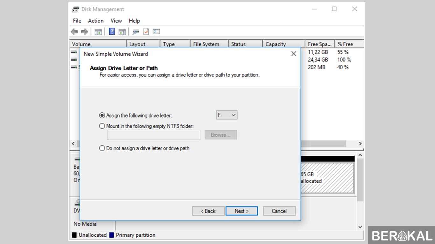The width and height of the screenshot is (435, 244).
Task: Toggle the Show/Hide Console Tree icon
Action: click(98, 31)
